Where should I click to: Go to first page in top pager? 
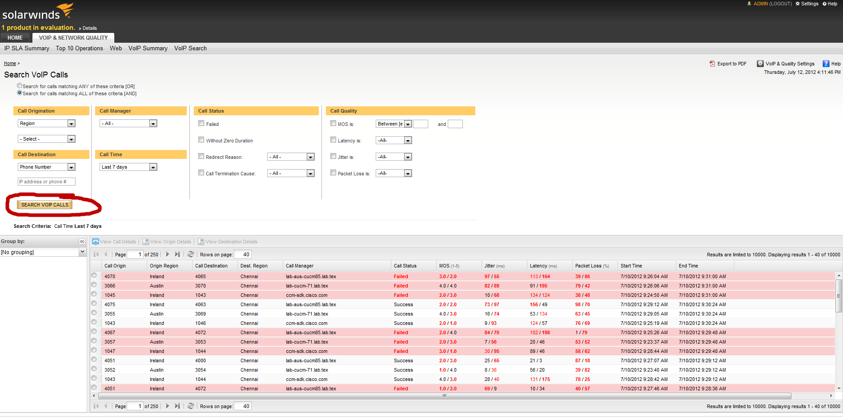(96, 254)
